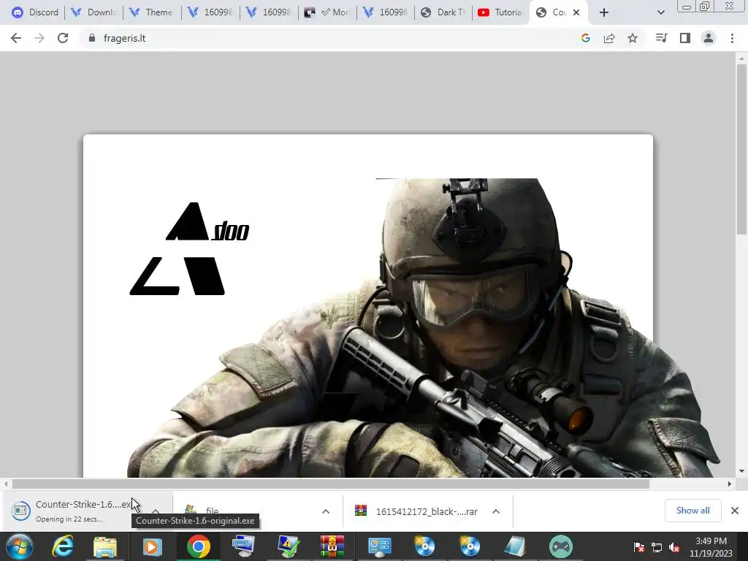The height and width of the screenshot is (561, 748).
Task: Open a new tab with the plus button
Action: click(604, 12)
